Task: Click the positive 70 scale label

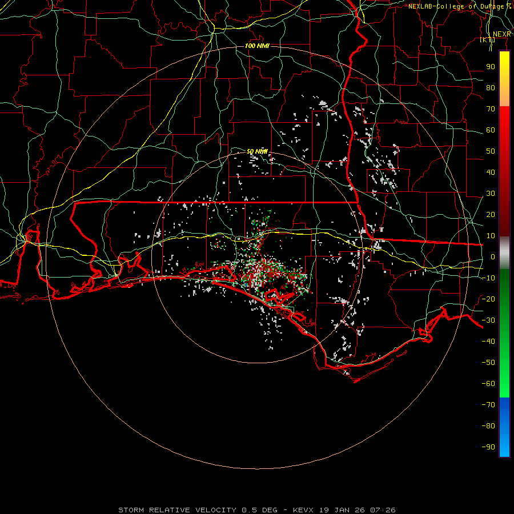Action: tap(491, 109)
